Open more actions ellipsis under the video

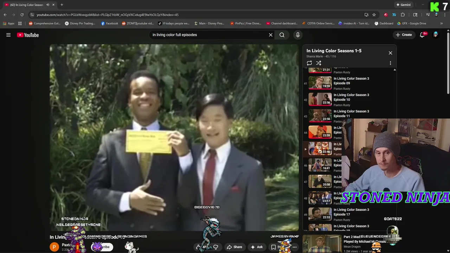pyautogui.click(x=295, y=247)
